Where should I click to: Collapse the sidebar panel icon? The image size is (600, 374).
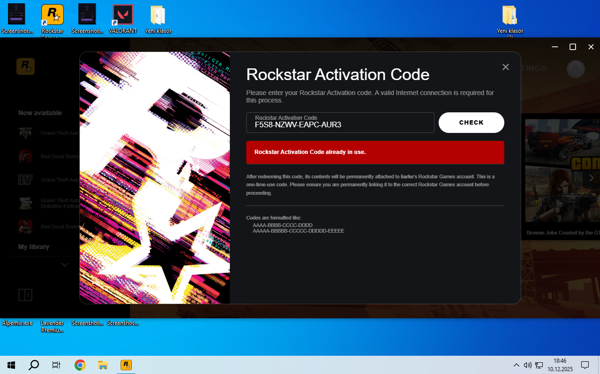pyautogui.click(x=25, y=295)
